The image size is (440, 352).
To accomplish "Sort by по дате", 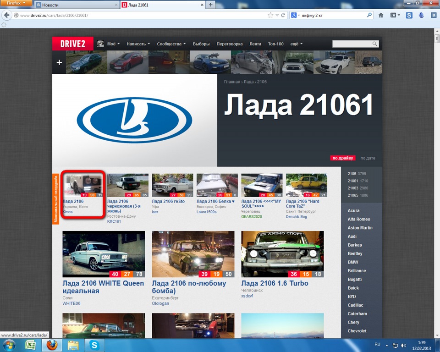I will (x=368, y=158).
